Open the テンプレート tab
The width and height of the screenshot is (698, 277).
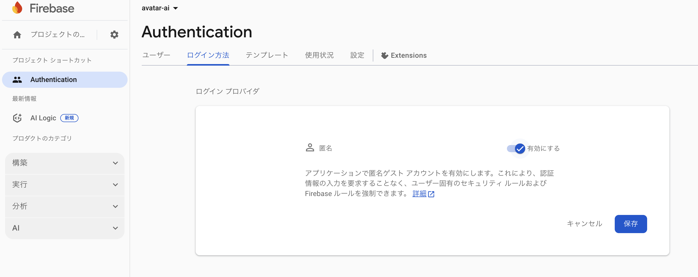(x=267, y=55)
